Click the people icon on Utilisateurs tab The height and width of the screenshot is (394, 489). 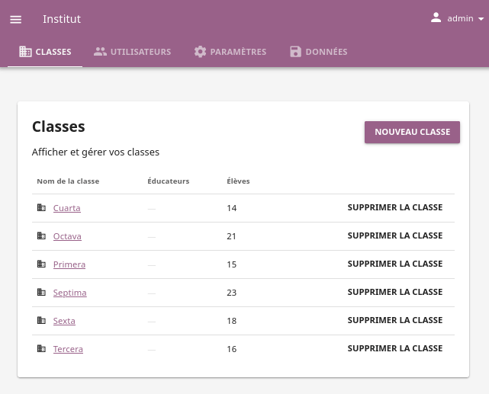(x=100, y=51)
